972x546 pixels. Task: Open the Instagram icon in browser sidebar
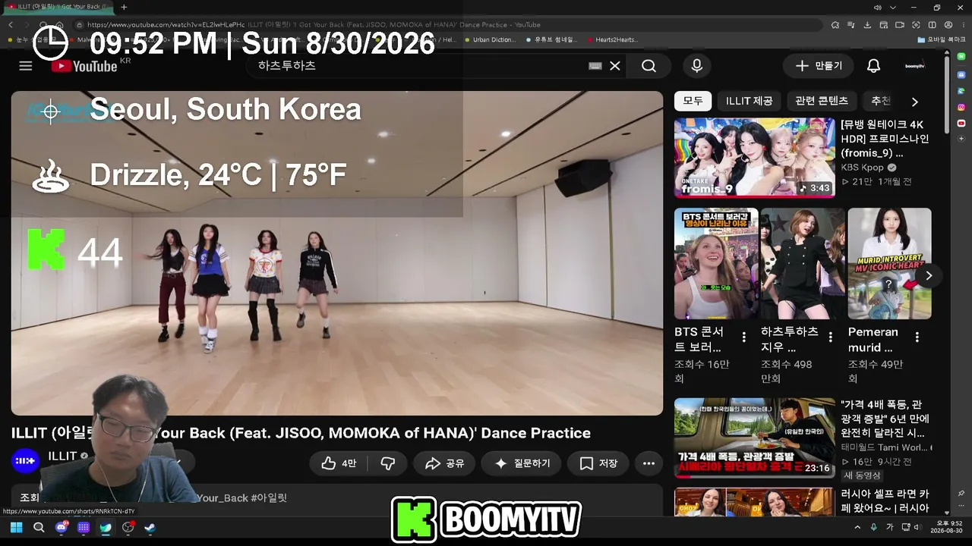click(961, 107)
